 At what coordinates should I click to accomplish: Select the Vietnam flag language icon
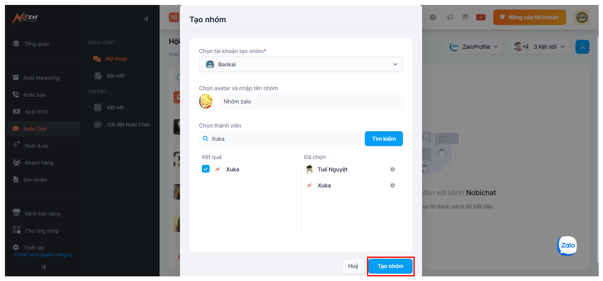point(481,17)
